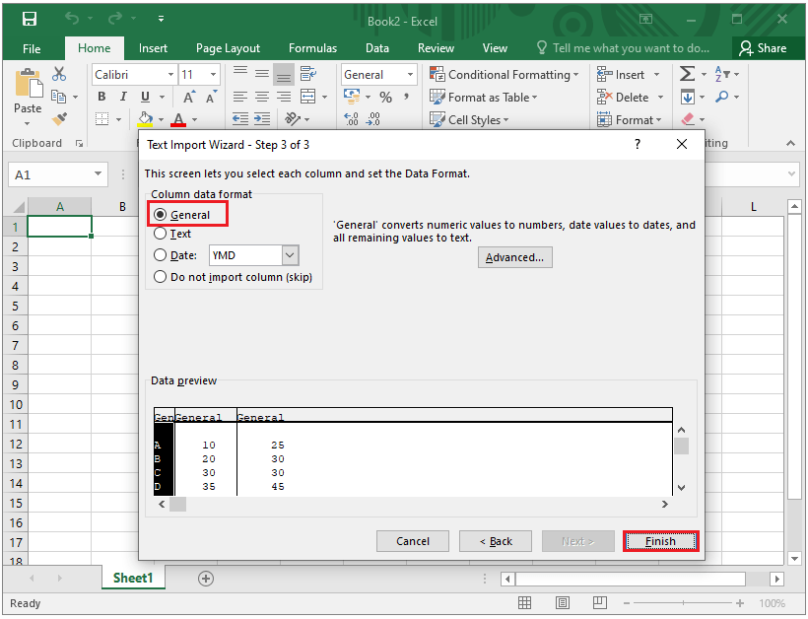Open the Formulas ribbon tab
Screen dimensions: 808x619
[x=312, y=47]
